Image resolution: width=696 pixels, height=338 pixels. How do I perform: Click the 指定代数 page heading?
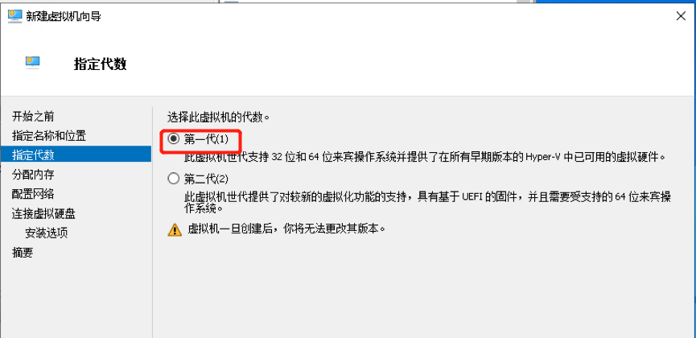coord(101,64)
